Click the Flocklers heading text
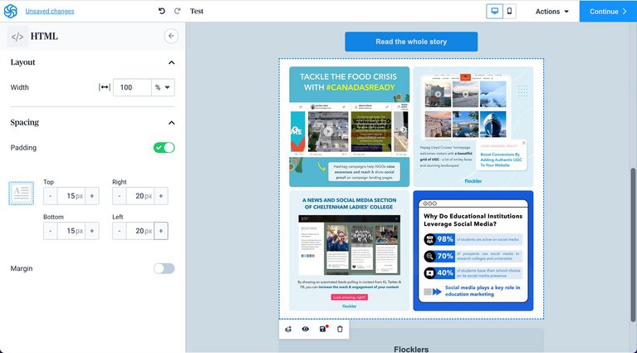Image resolution: width=637 pixels, height=353 pixels. [411, 349]
